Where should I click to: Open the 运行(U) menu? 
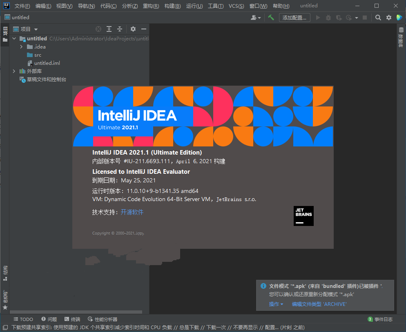pyautogui.click(x=194, y=6)
